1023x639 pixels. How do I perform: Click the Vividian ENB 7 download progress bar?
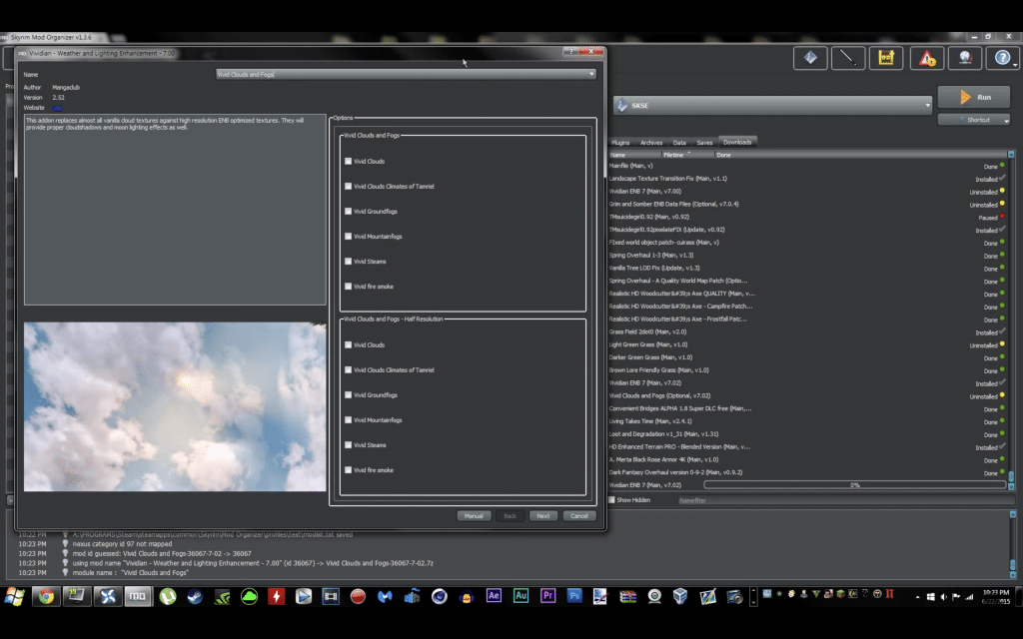click(855, 485)
